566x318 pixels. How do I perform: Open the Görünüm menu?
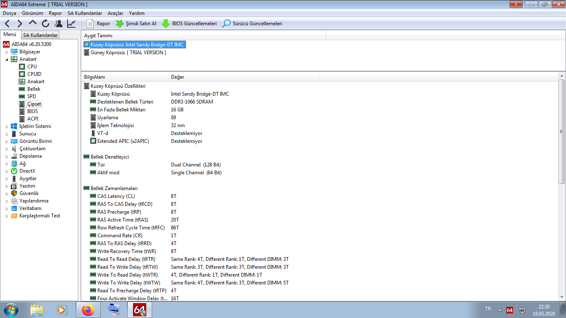[x=32, y=13]
